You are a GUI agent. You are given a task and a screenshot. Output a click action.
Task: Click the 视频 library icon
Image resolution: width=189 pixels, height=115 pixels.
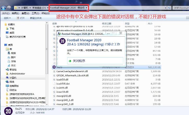9,53
